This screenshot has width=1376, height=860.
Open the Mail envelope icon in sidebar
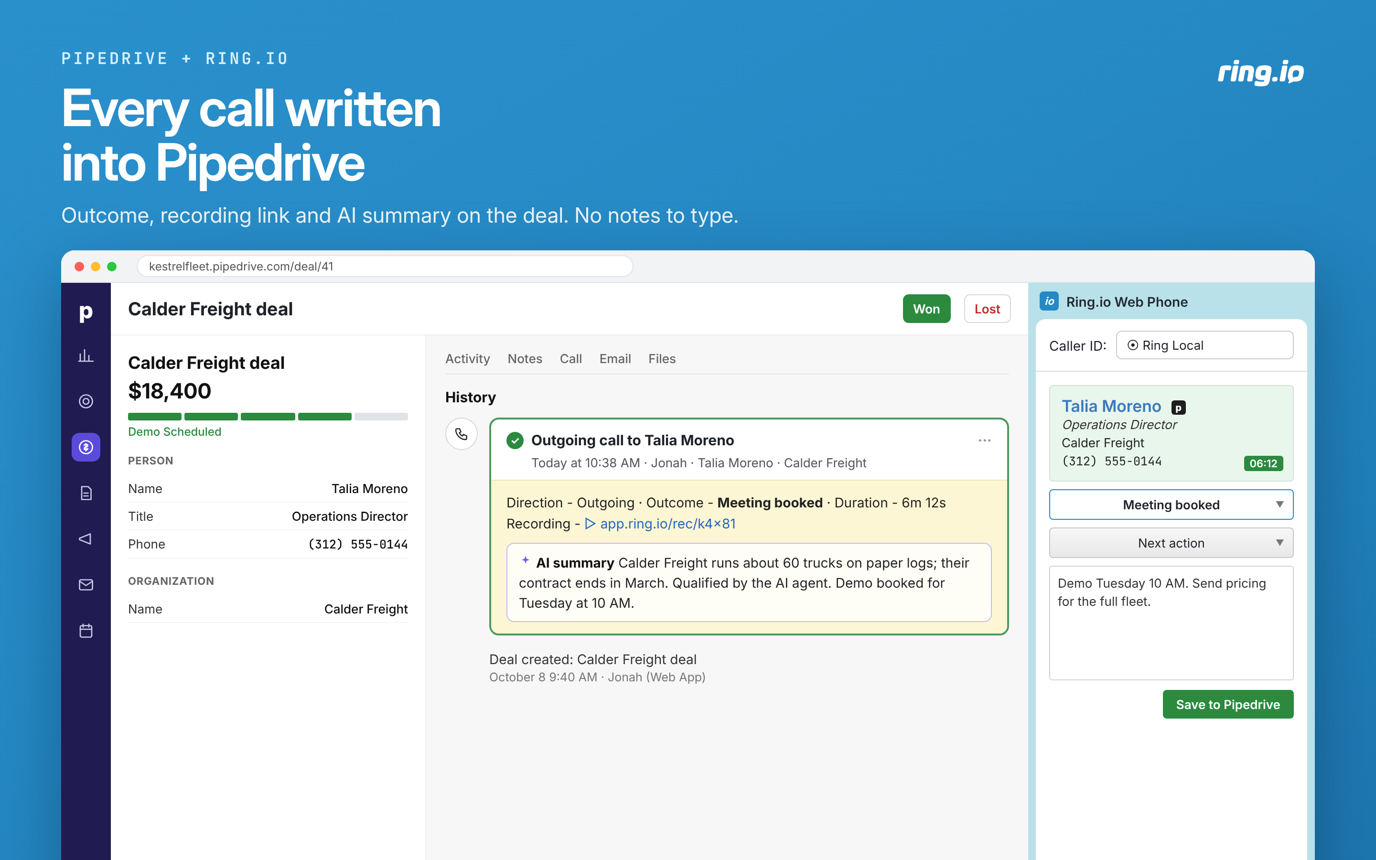pos(86,585)
